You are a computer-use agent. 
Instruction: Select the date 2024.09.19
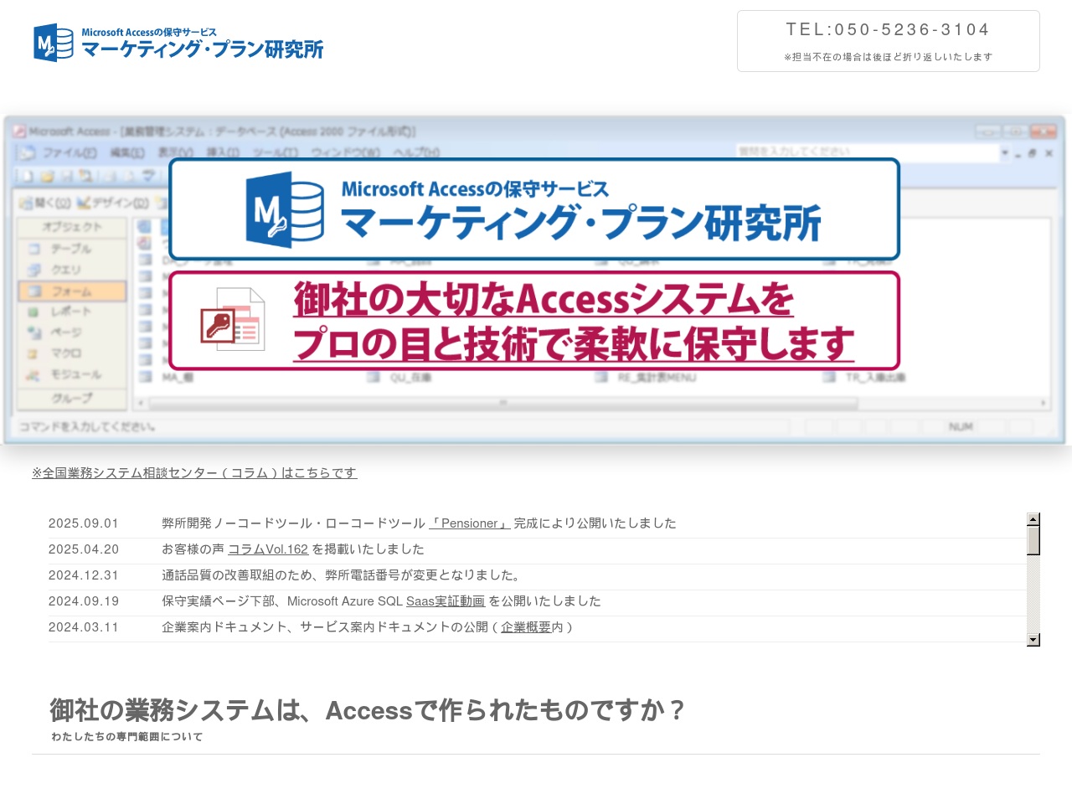[x=84, y=601]
